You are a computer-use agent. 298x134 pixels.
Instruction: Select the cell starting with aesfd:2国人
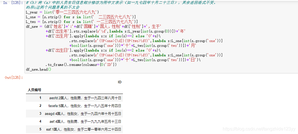click(x=85, y=98)
